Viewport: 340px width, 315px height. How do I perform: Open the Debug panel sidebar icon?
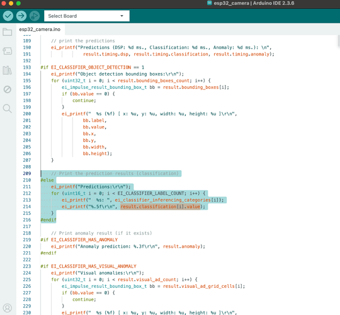click(x=8, y=89)
